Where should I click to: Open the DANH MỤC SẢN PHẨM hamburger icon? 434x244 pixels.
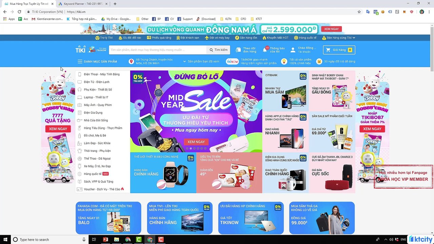tap(80, 61)
